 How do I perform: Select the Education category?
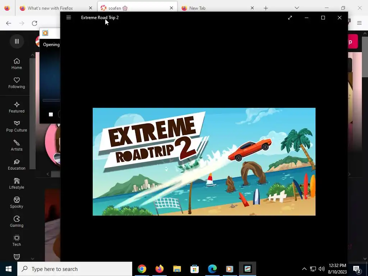[17, 164]
